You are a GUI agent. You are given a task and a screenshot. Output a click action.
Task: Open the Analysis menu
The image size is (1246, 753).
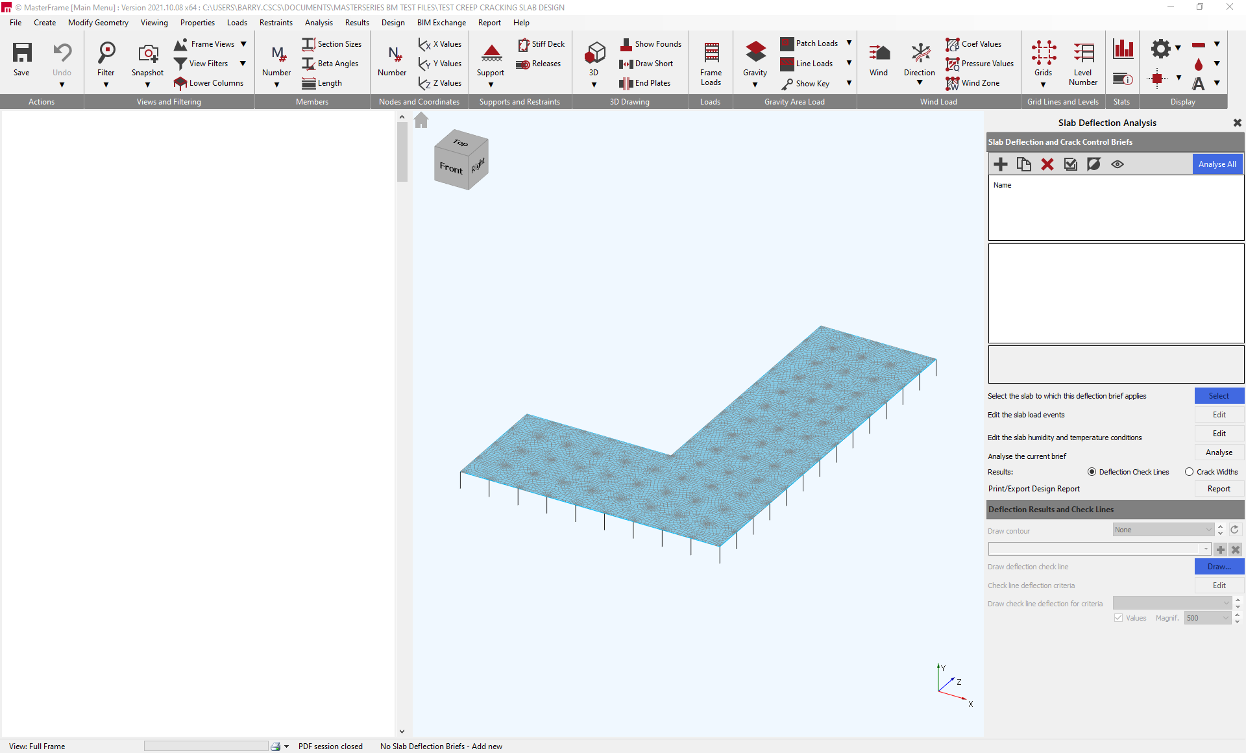[319, 22]
